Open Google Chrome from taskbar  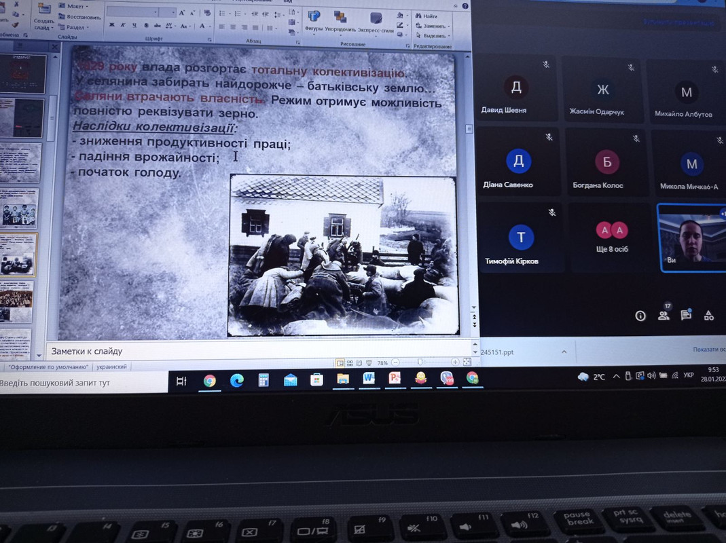[210, 381]
